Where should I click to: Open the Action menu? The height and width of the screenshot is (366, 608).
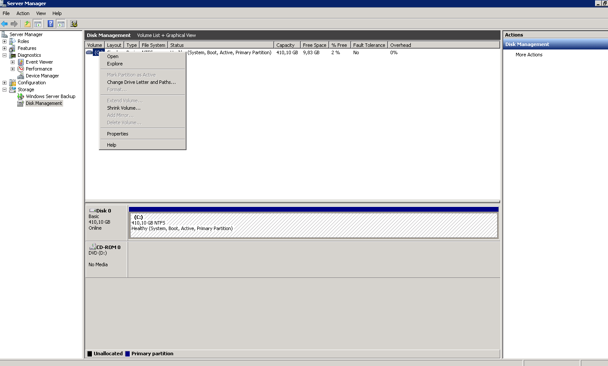pos(23,13)
